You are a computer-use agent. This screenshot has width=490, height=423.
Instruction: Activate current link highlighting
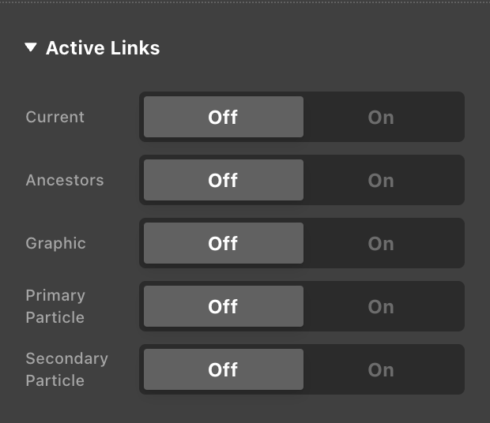pyautogui.click(x=381, y=118)
